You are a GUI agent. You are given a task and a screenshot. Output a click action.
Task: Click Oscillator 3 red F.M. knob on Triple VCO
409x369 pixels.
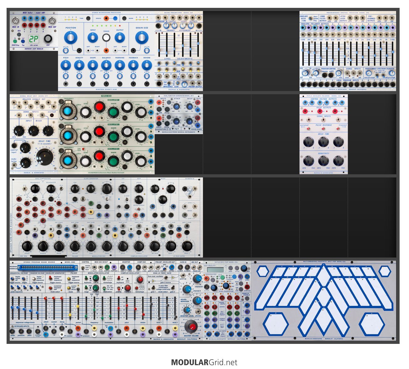coord(99,156)
